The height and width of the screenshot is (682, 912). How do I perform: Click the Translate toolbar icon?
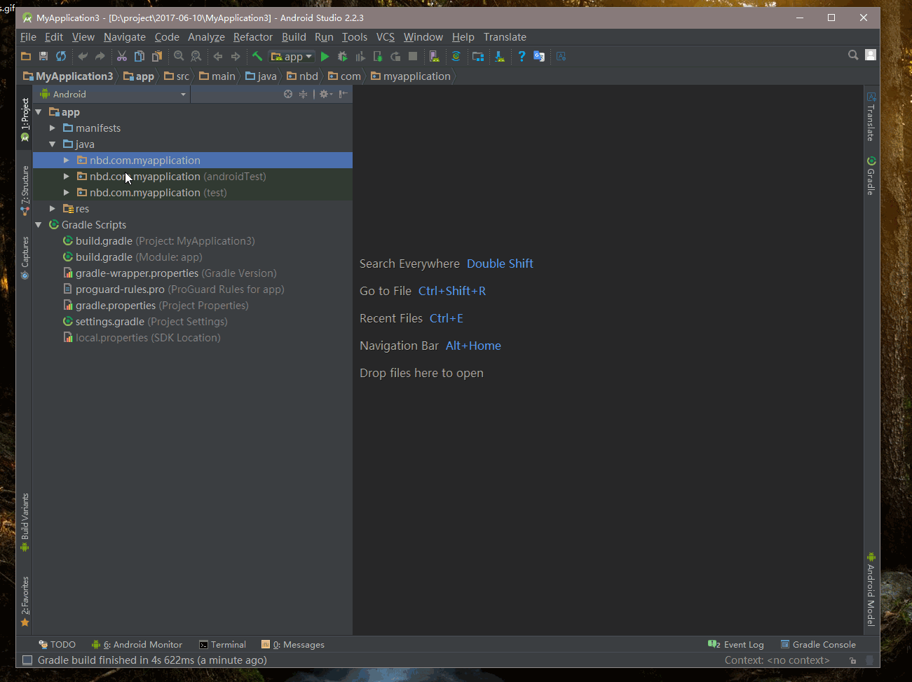[539, 56]
